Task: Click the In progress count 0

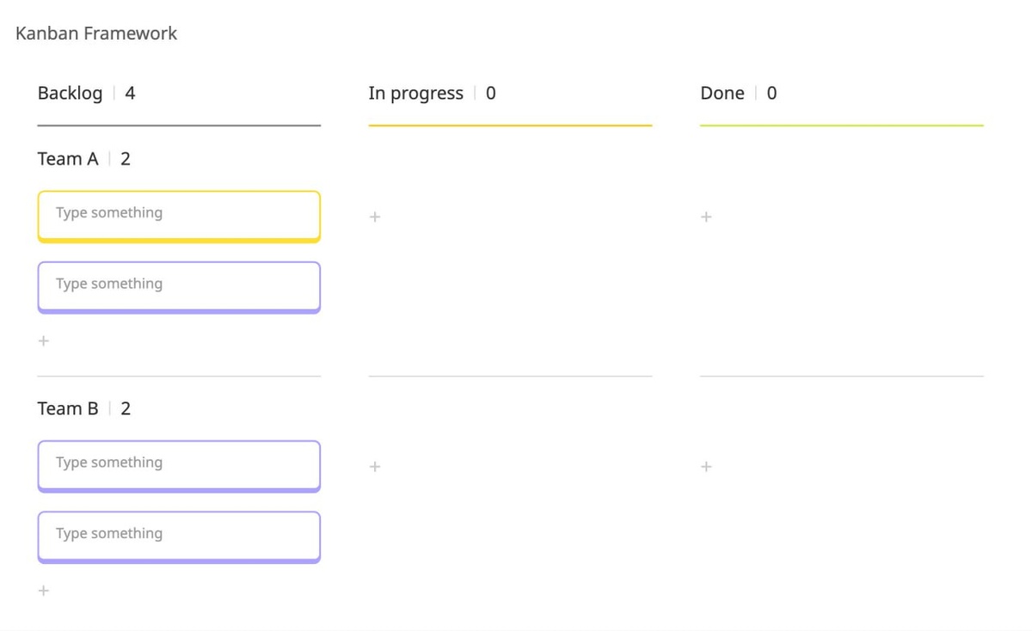Action: tap(491, 94)
